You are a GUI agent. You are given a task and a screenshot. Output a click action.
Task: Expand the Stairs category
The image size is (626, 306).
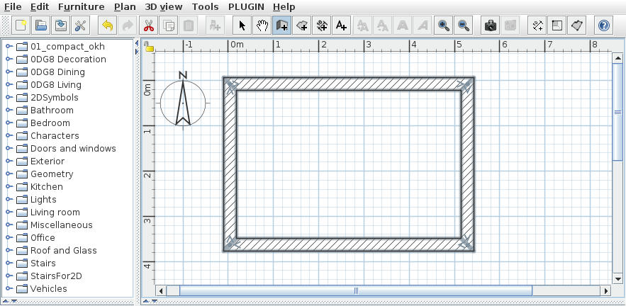(9, 263)
